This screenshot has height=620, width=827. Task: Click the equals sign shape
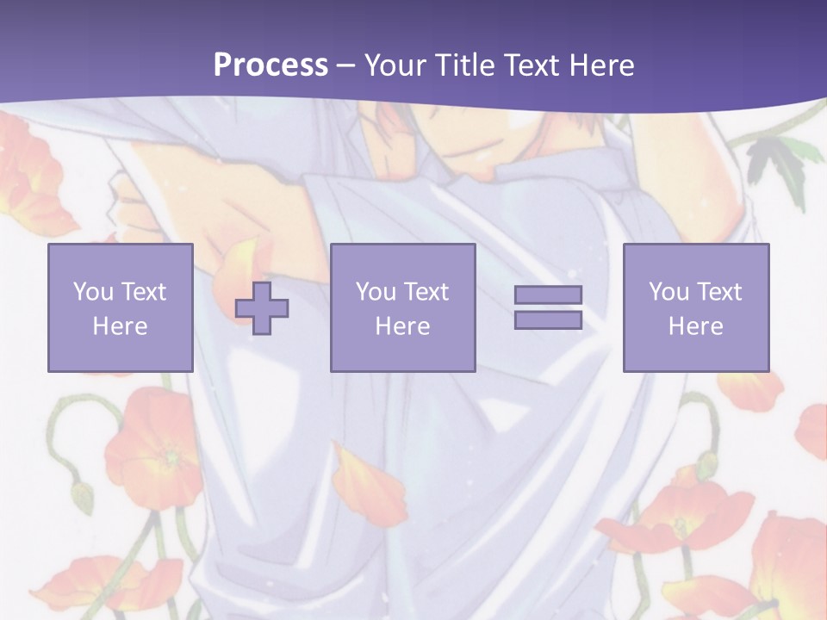click(548, 307)
